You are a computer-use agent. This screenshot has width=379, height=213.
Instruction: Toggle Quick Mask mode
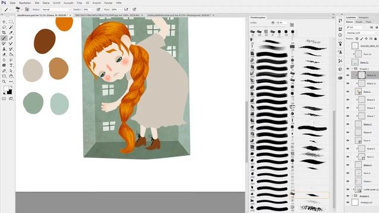pos(4,99)
